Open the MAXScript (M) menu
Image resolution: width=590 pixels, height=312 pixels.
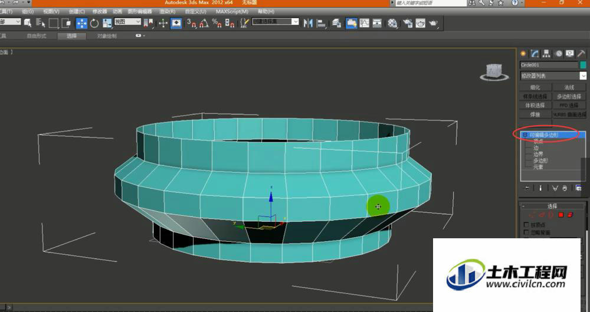click(x=232, y=12)
